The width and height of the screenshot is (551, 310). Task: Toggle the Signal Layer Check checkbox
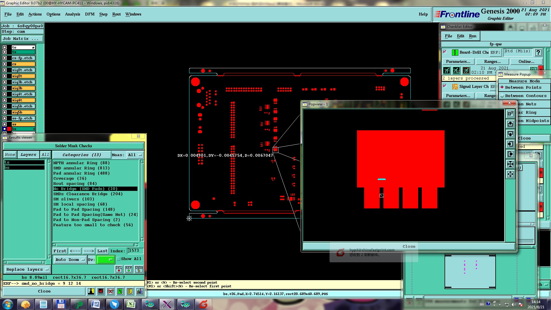coord(445,86)
